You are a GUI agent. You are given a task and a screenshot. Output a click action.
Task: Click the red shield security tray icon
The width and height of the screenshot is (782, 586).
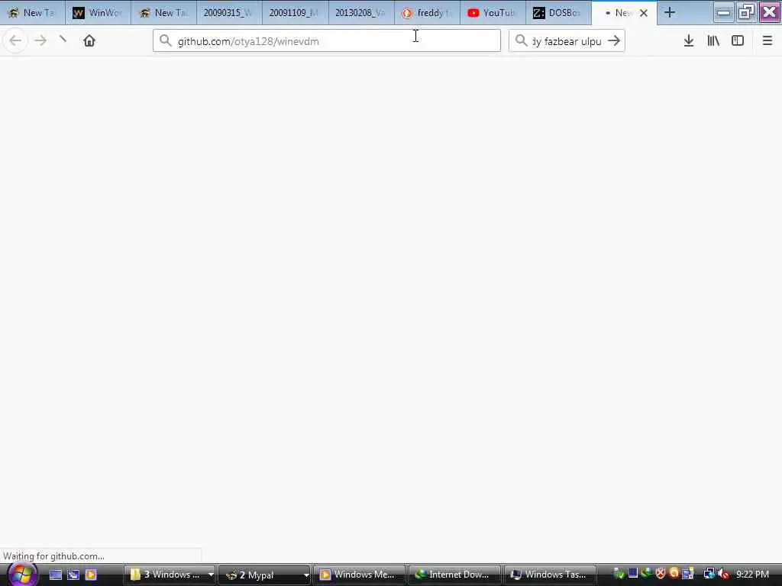(661, 574)
